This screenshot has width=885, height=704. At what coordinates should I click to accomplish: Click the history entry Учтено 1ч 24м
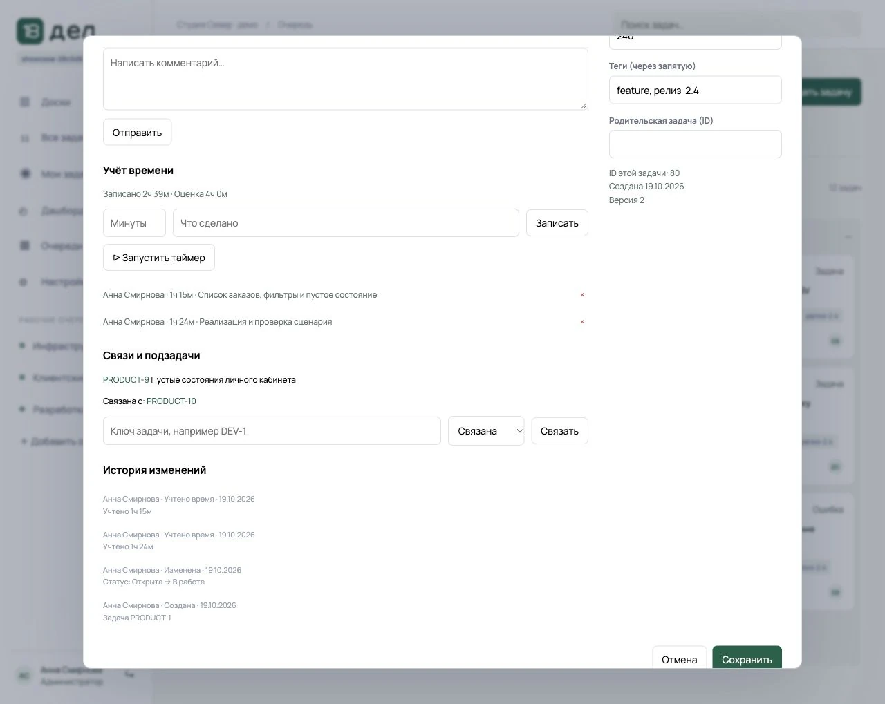point(128,547)
